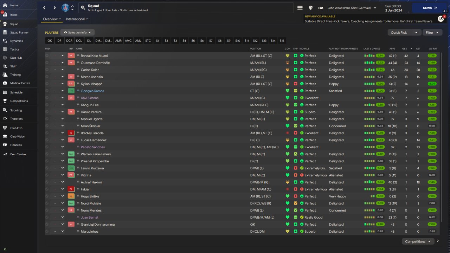Go back with the left arrow
This screenshot has height=253, width=450.
pos(44,8)
